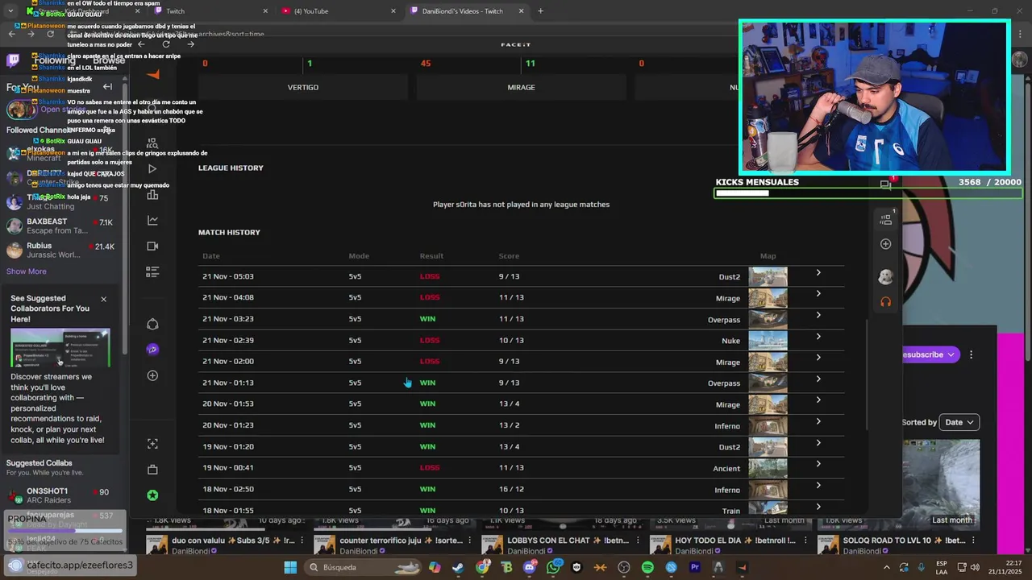
Task: Open a new browser tab with plus button
Action: pos(540,11)
